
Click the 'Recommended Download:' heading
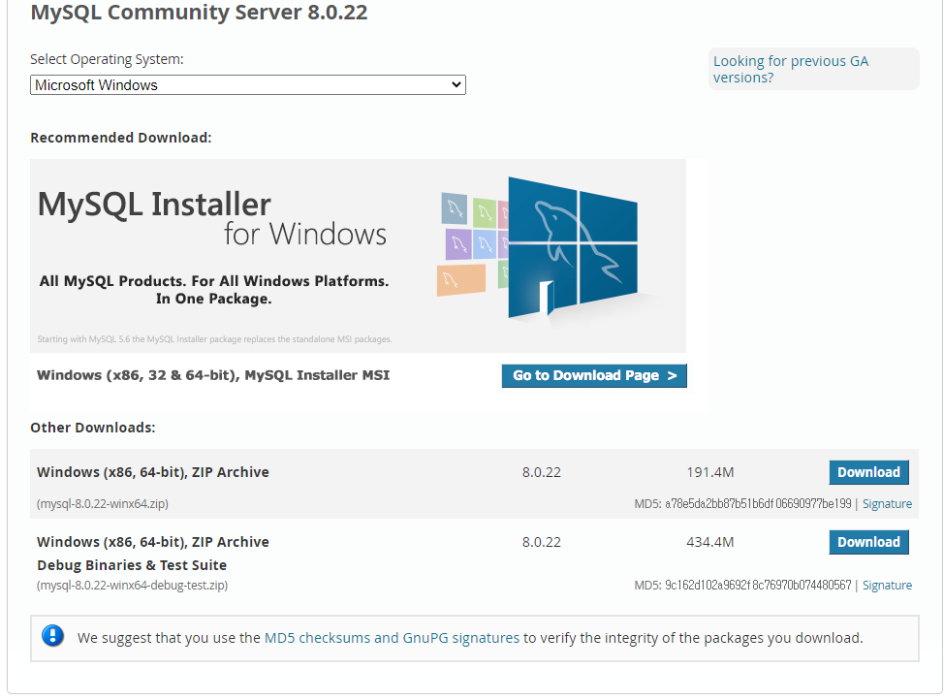click(x=121, y=138)
